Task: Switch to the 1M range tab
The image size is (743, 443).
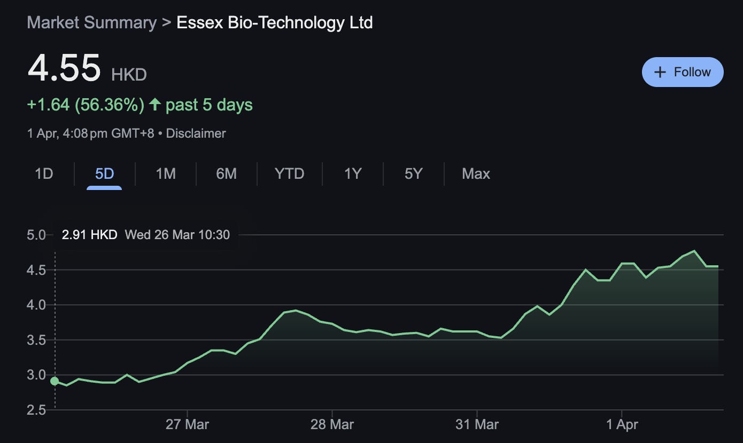Action: click(166, 174)
